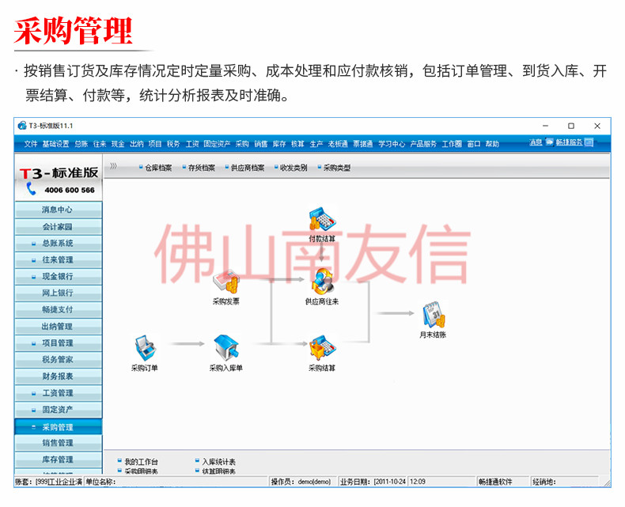Expand 工资管理 in the sidebar
Screen dimensions: 625x507
[x=33, y=393]
